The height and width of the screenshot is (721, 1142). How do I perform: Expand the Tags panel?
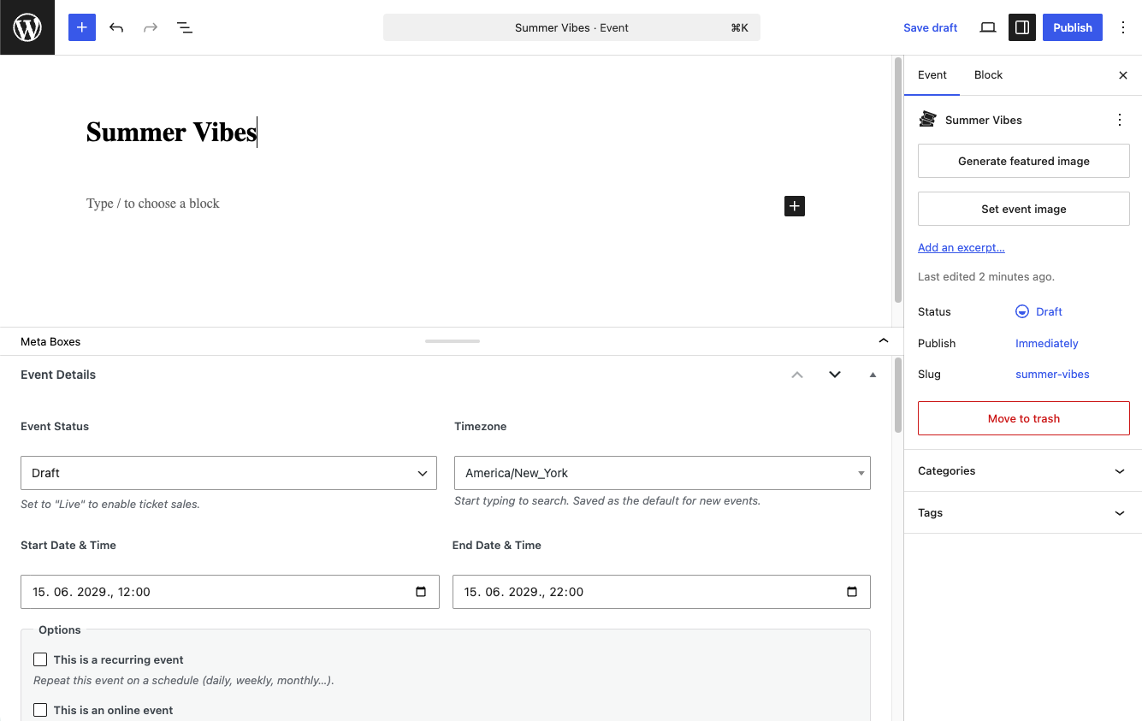pyautogui.click(x=1023, y=513)
